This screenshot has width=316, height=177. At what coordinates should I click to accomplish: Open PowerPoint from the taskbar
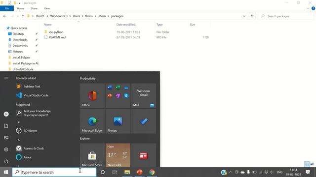tap(139, 172)
